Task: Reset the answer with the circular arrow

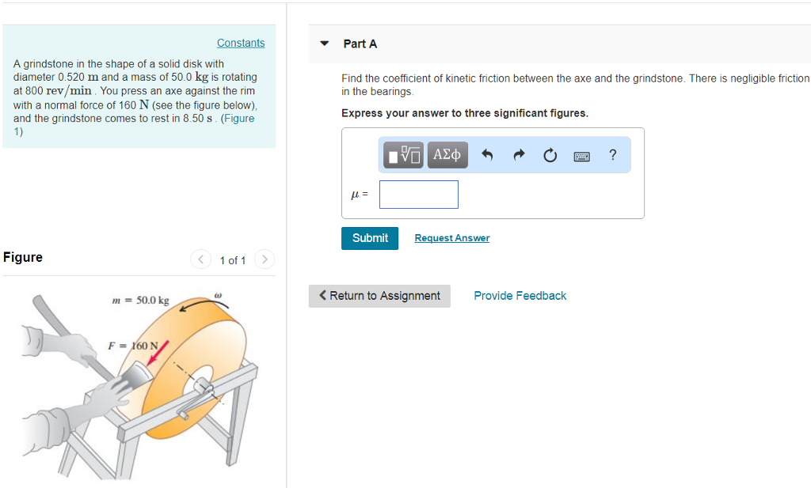Action: [x=550, y=155]
